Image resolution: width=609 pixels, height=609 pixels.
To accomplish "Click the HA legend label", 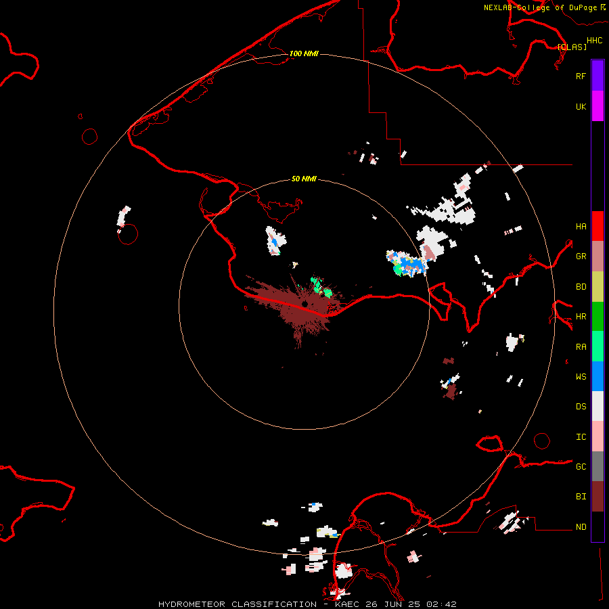I will pos(581,226).
